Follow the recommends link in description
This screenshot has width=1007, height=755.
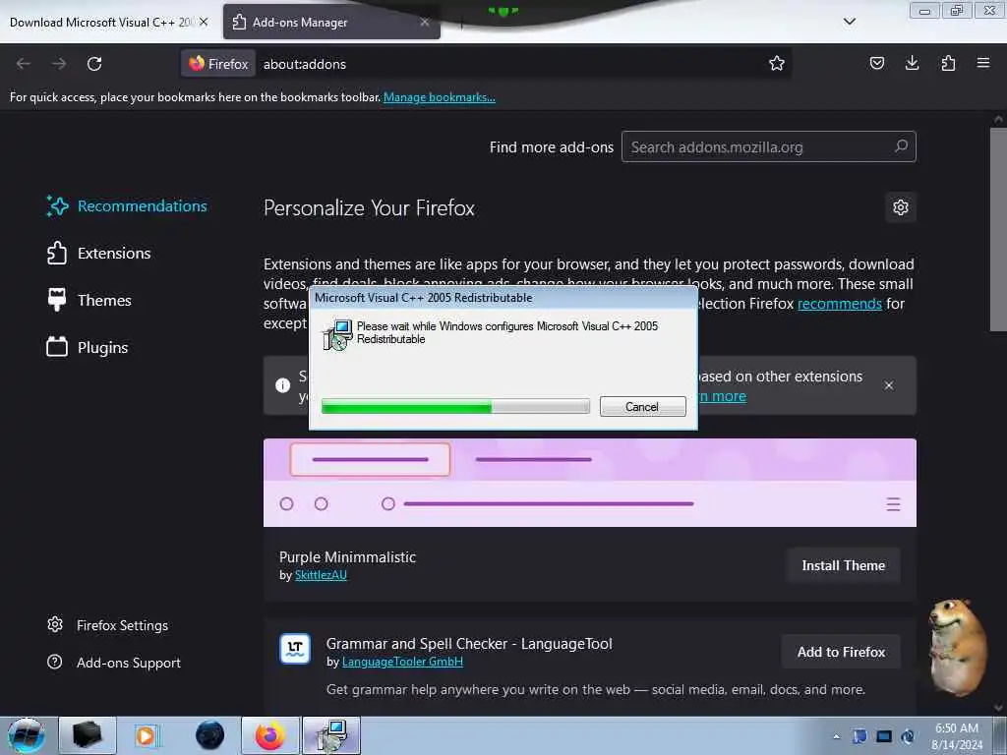click(840, 304)
